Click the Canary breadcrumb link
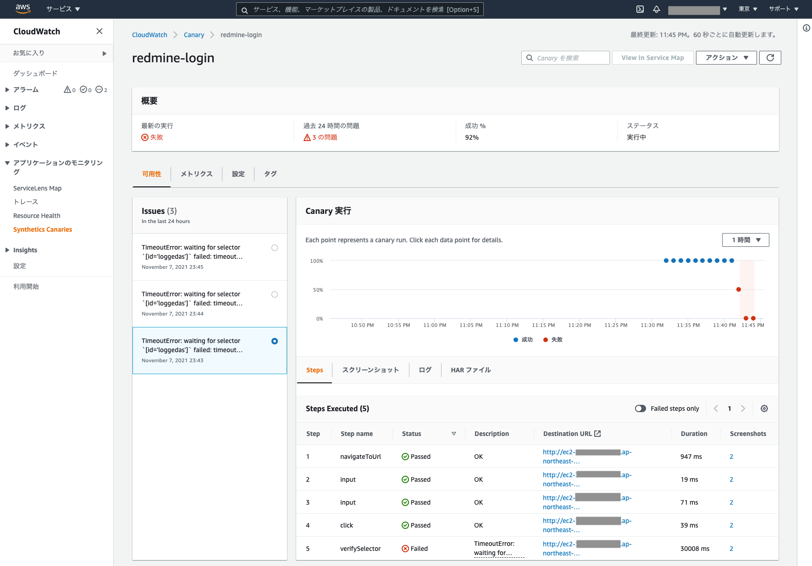 [193, 35]
